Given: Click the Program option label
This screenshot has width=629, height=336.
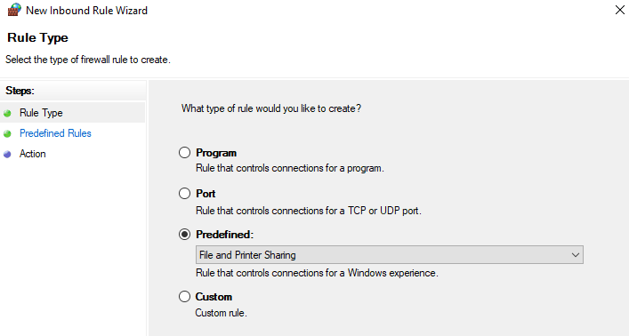Looking at the screenshot, I should 216,153.
